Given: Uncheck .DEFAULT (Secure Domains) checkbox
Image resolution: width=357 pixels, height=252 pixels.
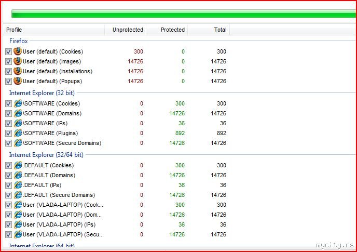Looking at the screenshot, I should click(x=8, y=195).
